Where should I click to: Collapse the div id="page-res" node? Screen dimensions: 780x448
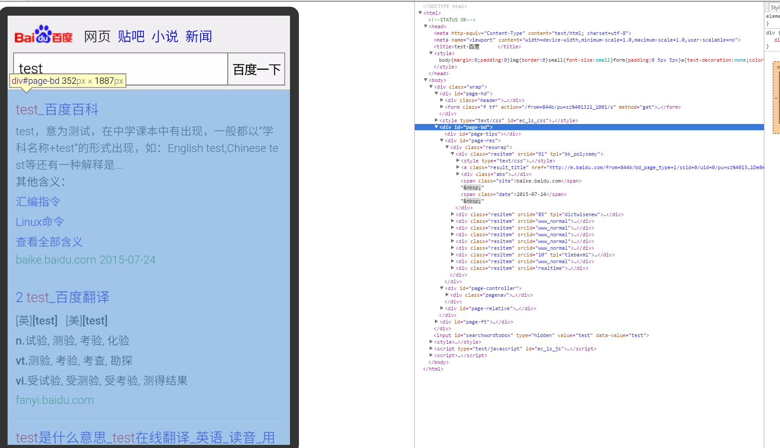442,141
